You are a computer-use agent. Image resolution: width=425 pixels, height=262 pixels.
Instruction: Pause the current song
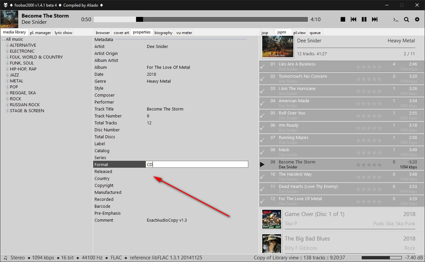364,20
